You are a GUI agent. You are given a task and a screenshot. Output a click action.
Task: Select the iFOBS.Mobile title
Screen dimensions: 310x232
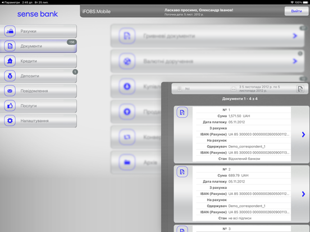[96, 12]
